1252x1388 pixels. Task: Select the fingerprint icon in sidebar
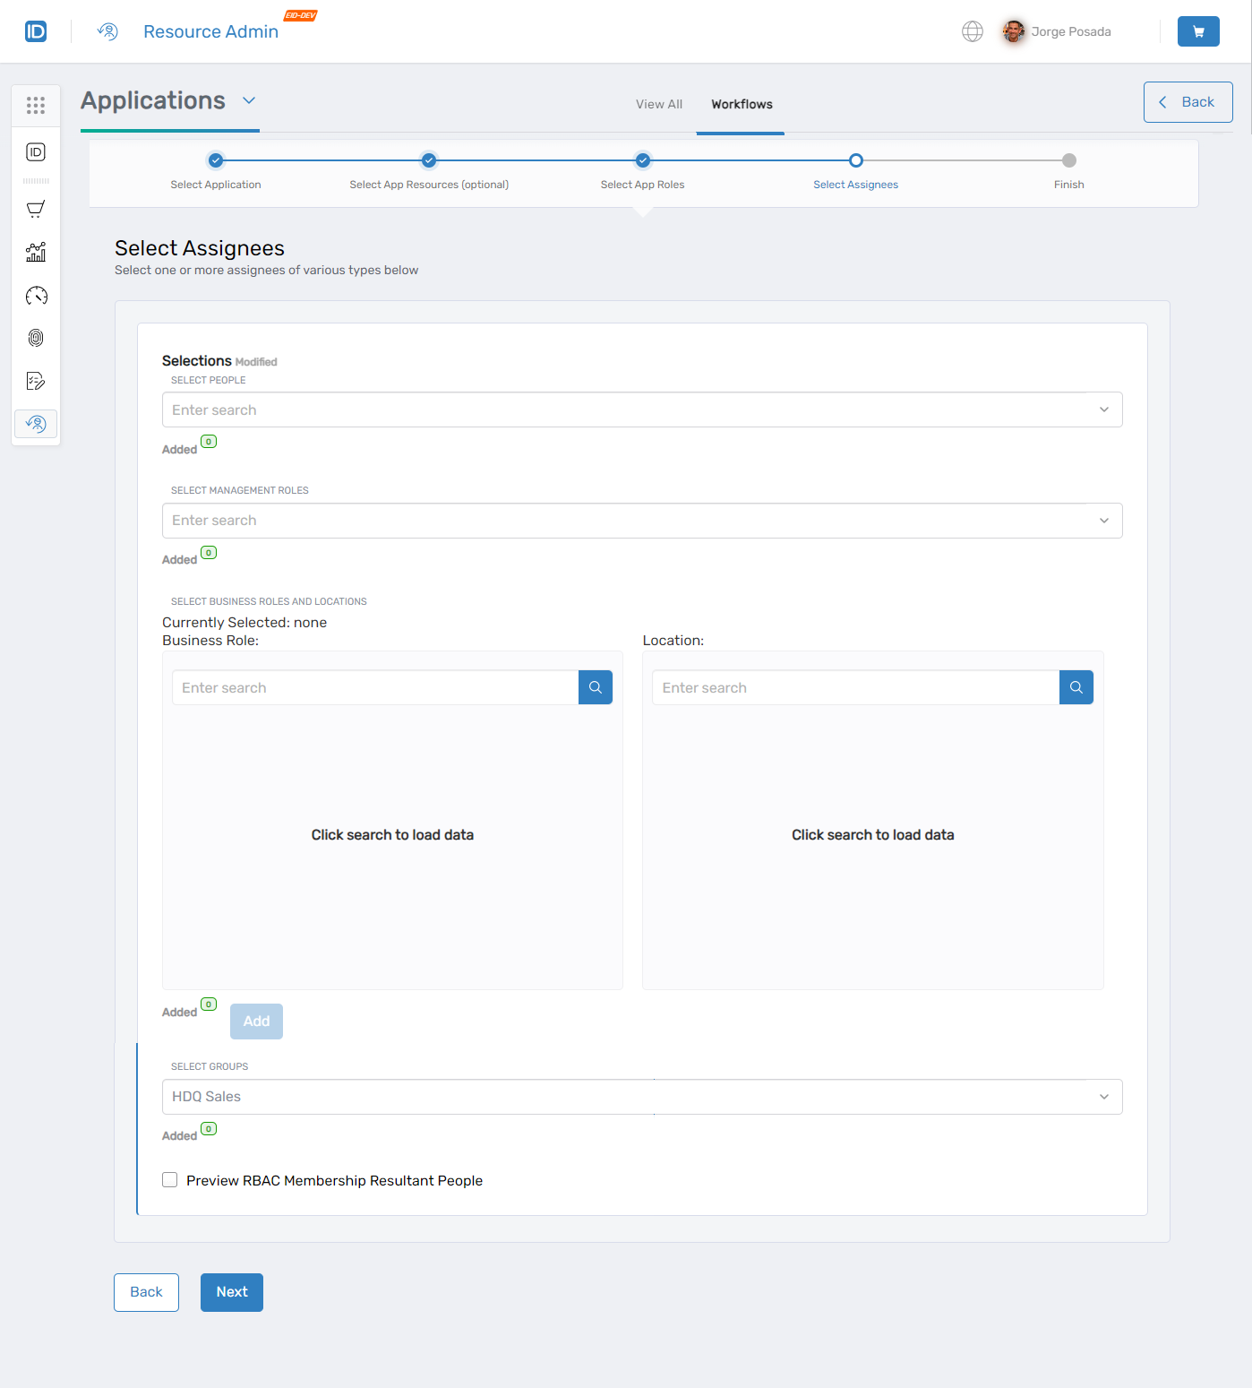36,338
